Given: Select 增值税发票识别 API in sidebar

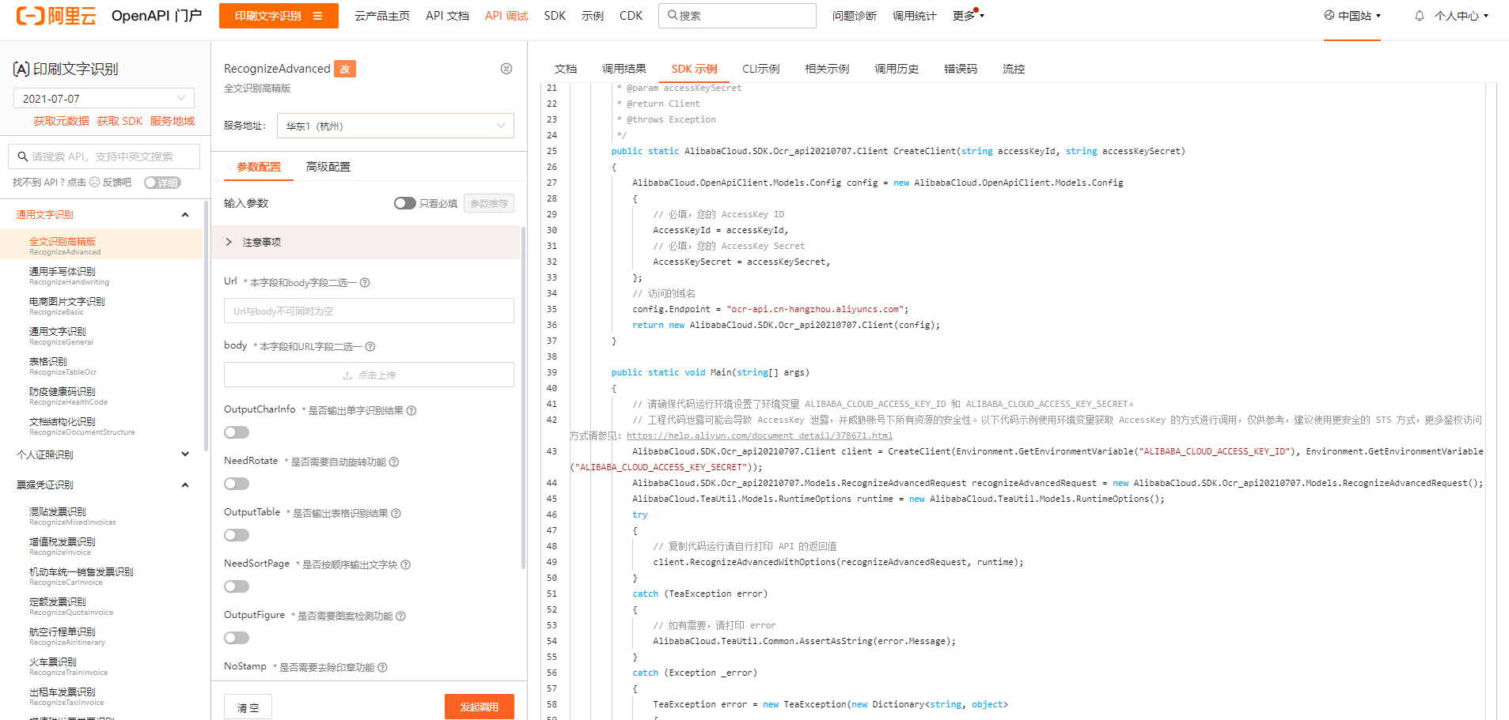Looking at the screenshot, I should (x=101, y=545).
